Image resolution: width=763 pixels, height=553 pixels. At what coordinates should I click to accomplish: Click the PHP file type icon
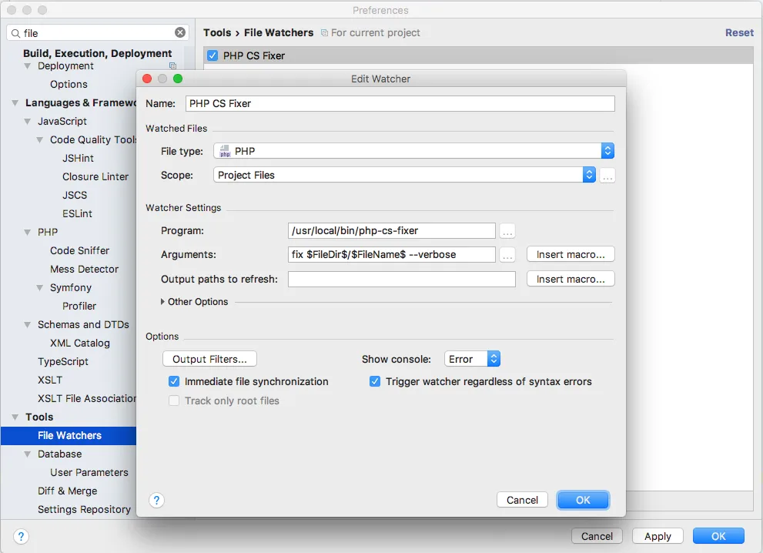[x=224, y=151]
